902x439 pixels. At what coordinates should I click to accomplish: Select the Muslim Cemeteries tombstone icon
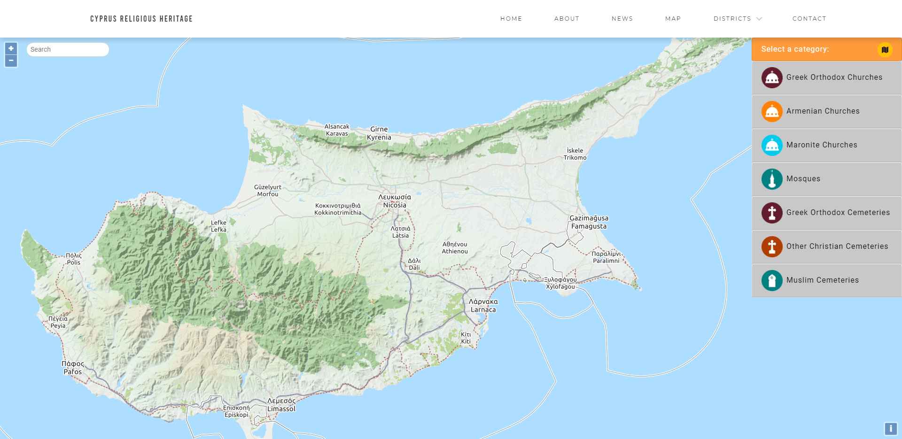click(771, 280)
